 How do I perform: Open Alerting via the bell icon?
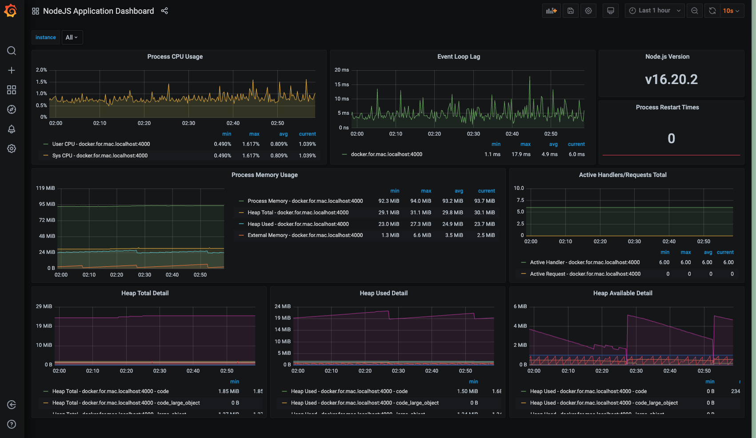[12, 129]
